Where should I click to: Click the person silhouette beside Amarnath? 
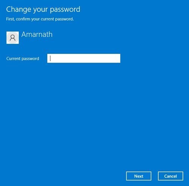[x=12, y=38]
